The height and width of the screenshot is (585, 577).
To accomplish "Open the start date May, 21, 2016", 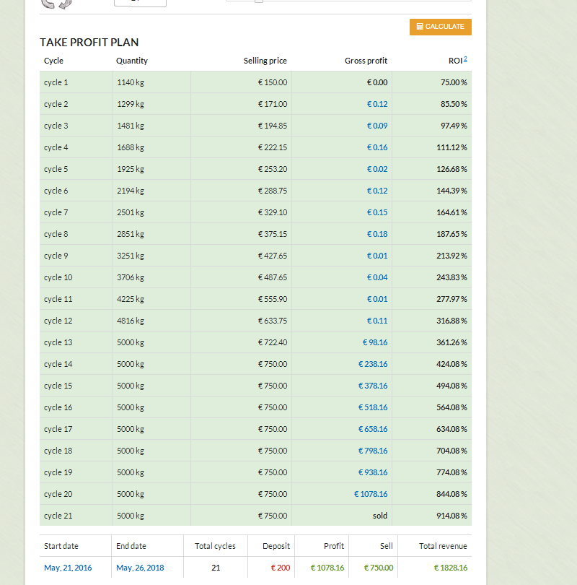I will [x=68, y=568].
